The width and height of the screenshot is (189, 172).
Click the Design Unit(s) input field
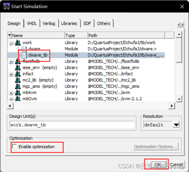(72, 125)
